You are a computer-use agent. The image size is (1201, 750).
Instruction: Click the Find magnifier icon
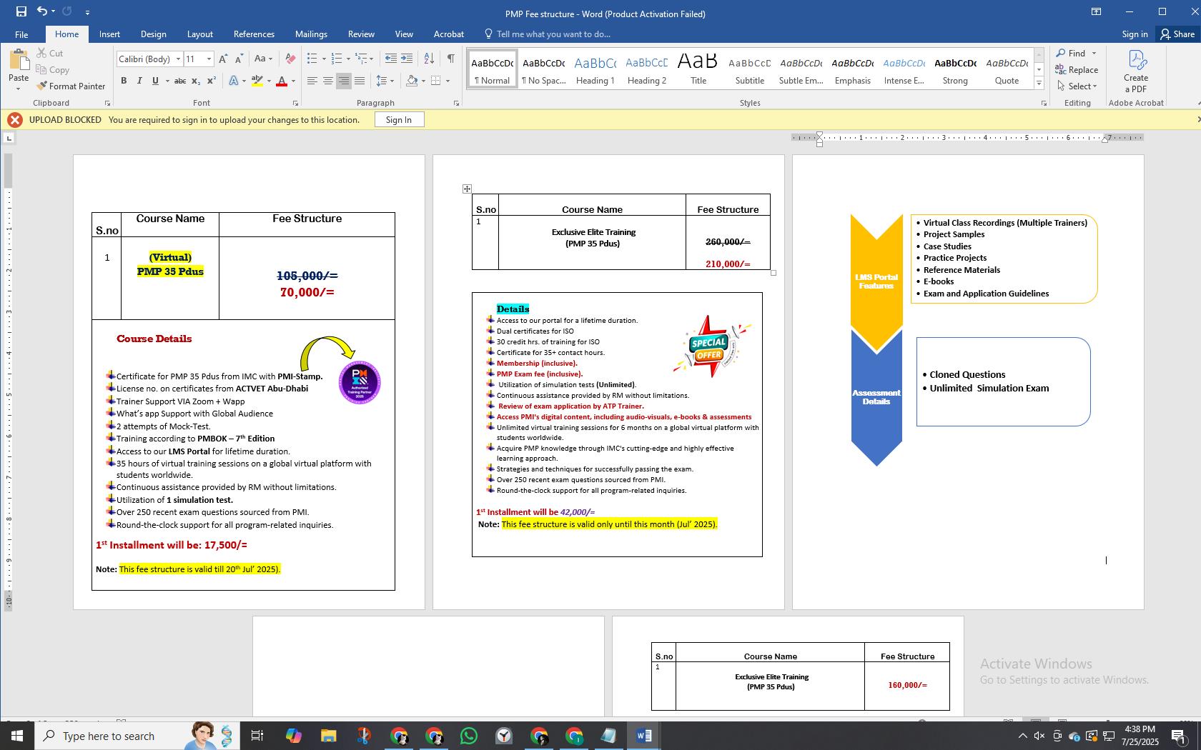(x=1061, y=54)
